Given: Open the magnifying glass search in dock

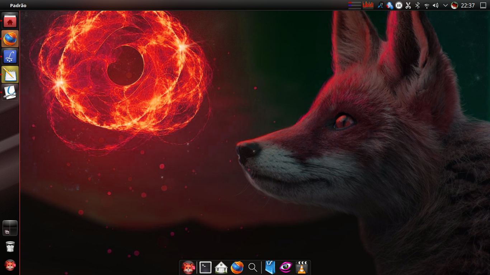Looking at the screenshot, I should click(253, 267).
